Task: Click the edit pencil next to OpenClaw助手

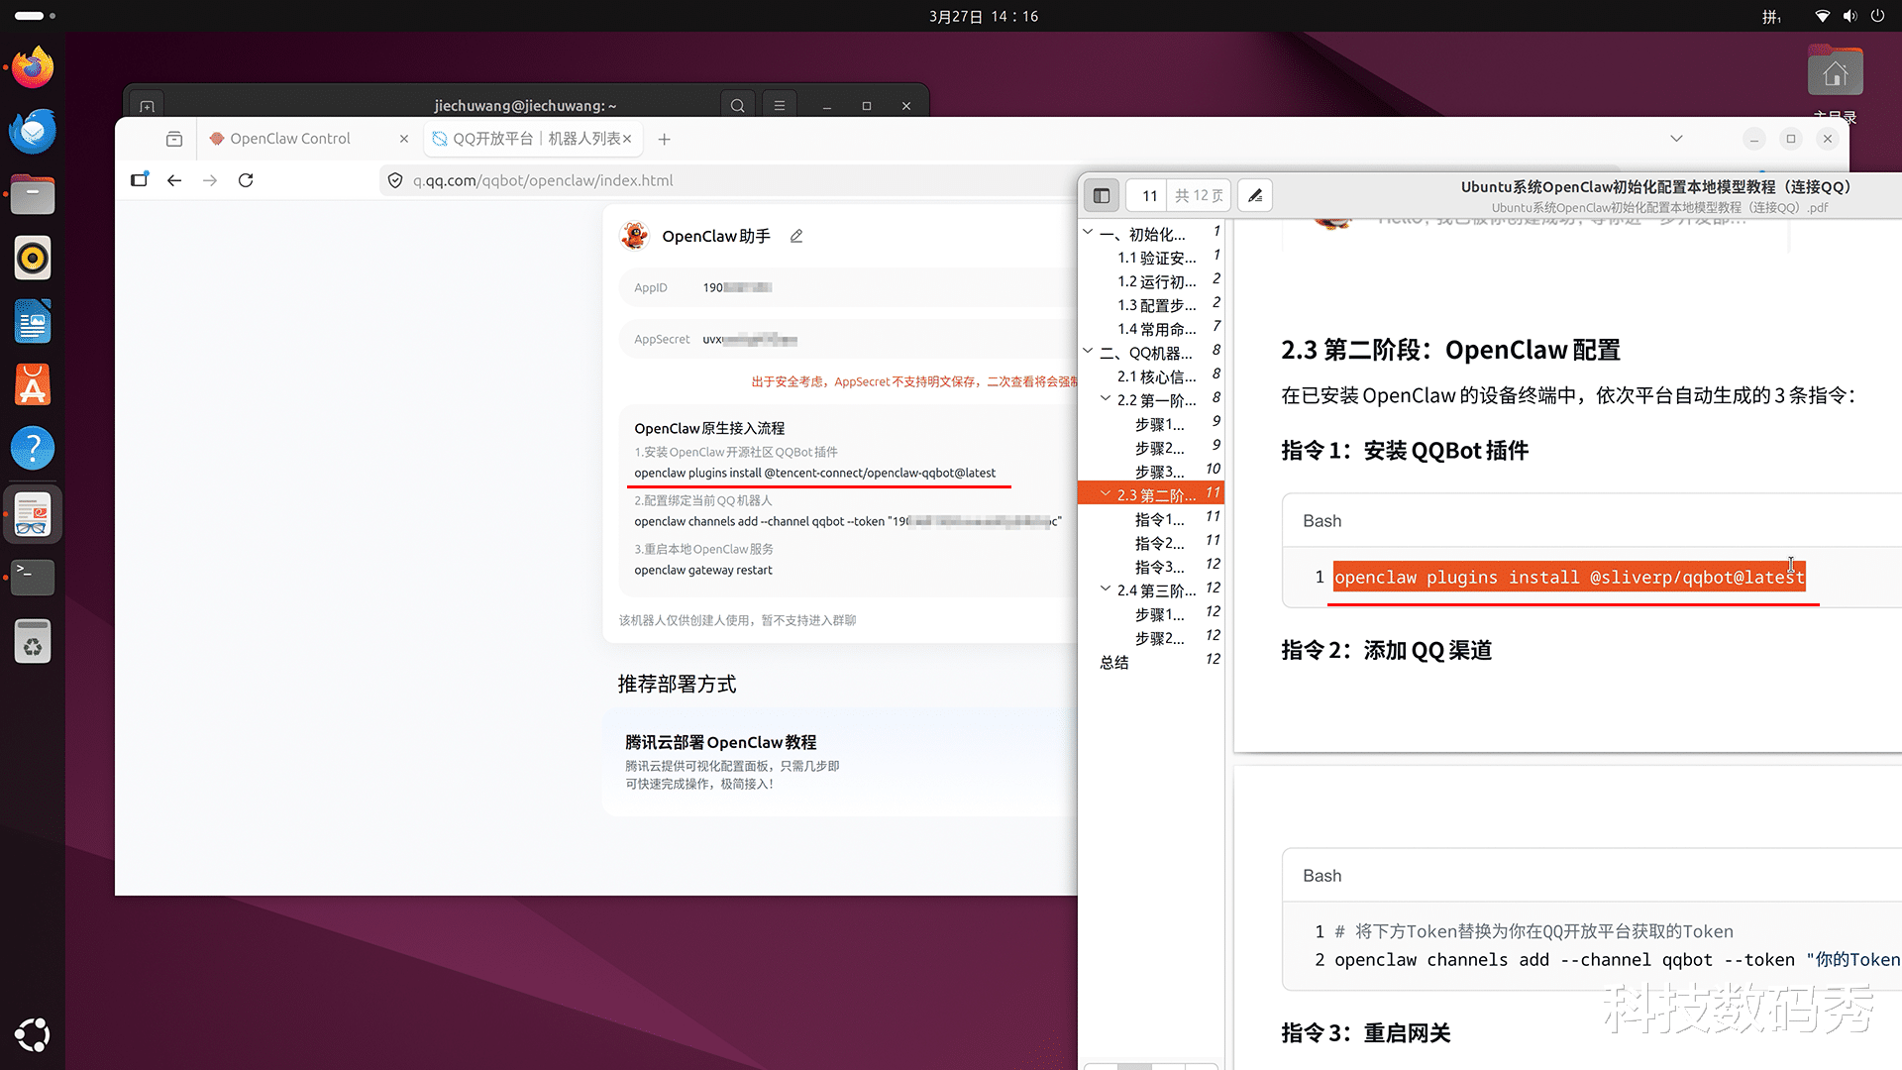Action: 796,236
